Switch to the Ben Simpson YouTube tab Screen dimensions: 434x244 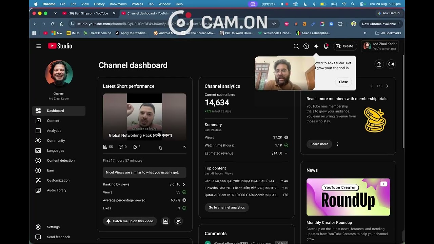pyautogui.click(x=89, y=13)
